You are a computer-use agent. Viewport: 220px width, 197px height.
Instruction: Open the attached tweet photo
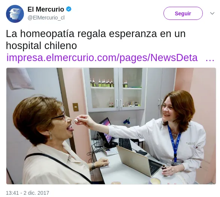[x=111, y=126]
